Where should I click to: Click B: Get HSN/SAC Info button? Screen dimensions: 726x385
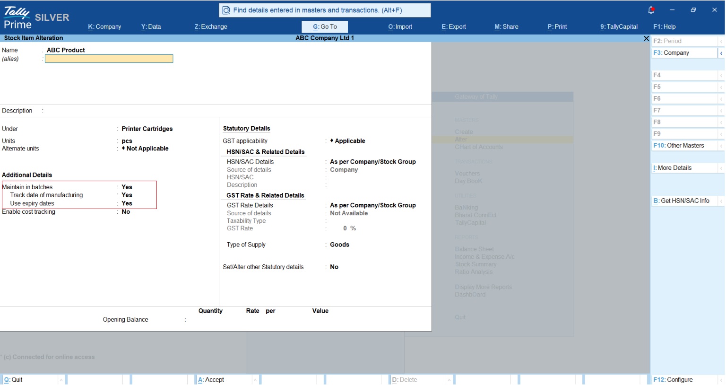684,201
